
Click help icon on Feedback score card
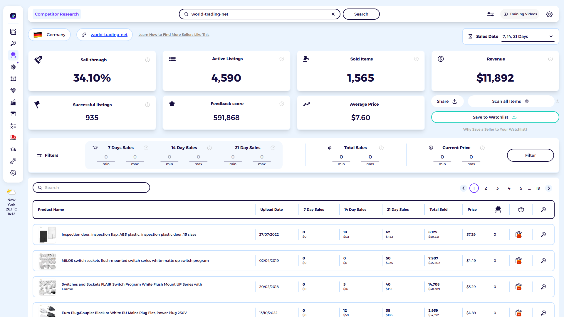282,104
